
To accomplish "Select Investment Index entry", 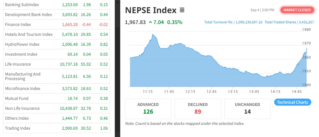I will coord(21,54).
